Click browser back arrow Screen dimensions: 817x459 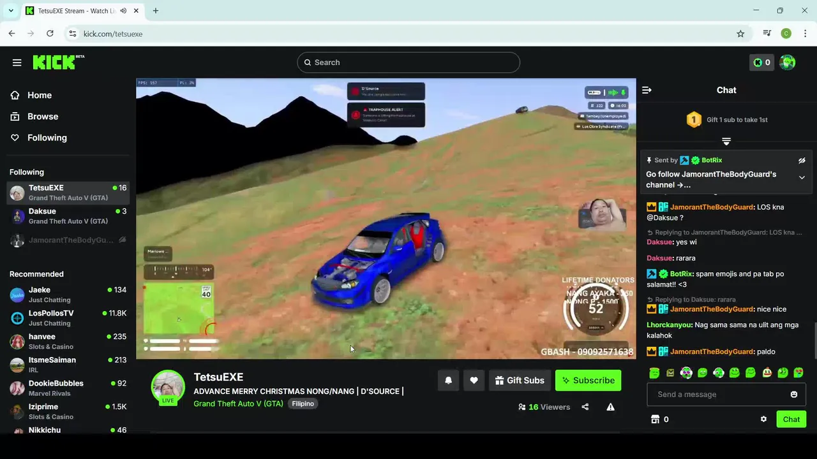click(11, 34)
